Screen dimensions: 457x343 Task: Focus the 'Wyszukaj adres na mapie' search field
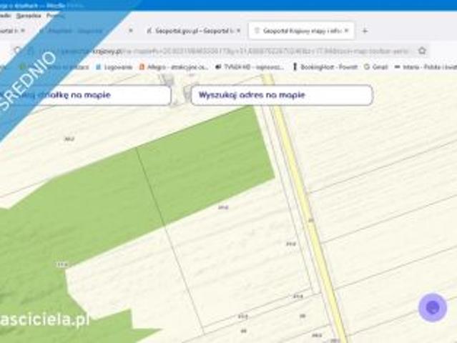tap(281, 95)
